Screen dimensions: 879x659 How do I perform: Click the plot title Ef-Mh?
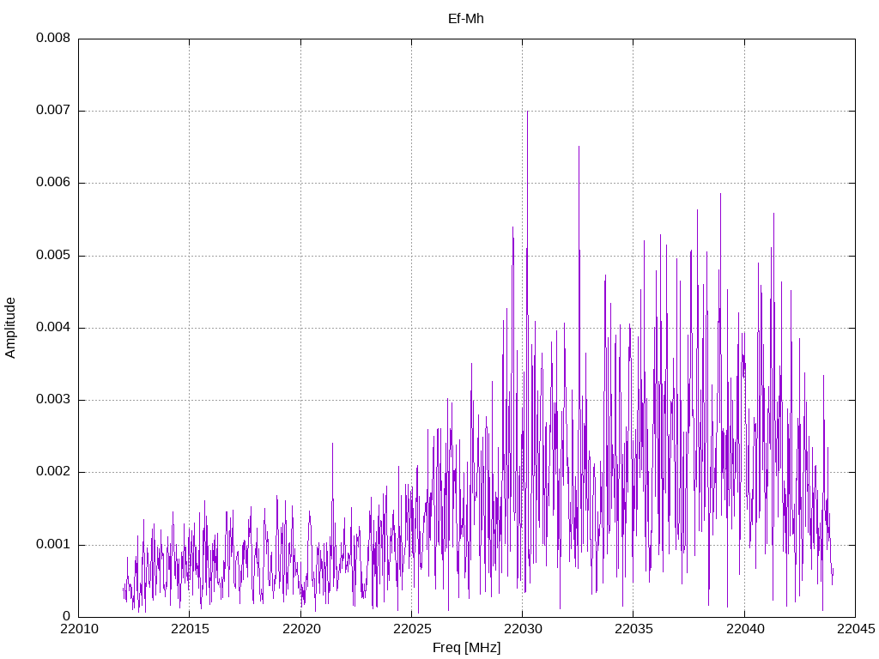466,18
